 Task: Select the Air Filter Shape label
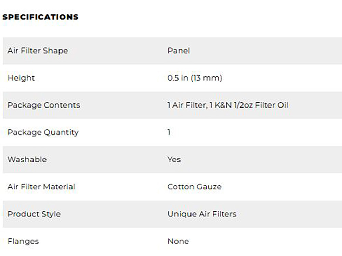38,51
